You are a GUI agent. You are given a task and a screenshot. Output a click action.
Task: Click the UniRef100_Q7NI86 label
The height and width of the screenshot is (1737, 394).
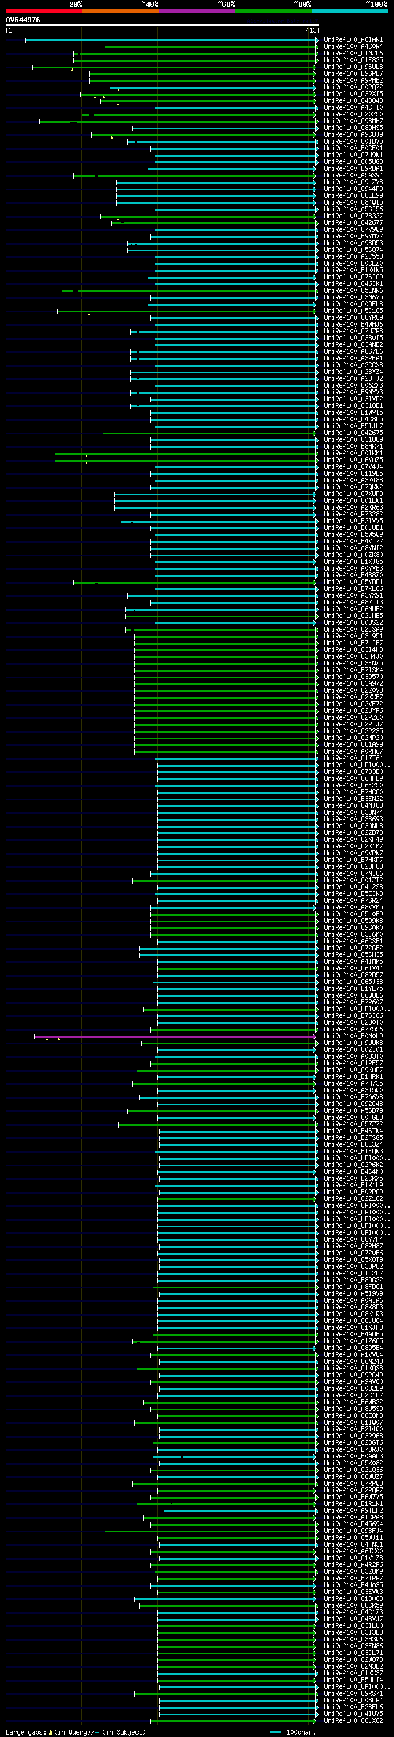[x=353, y=874]
